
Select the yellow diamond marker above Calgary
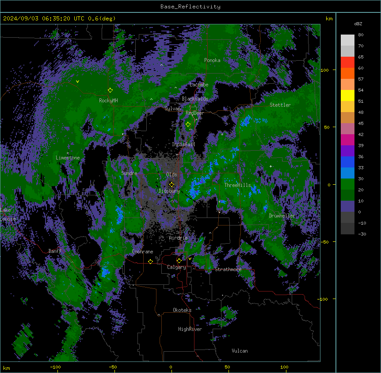[x=179, y=261]
